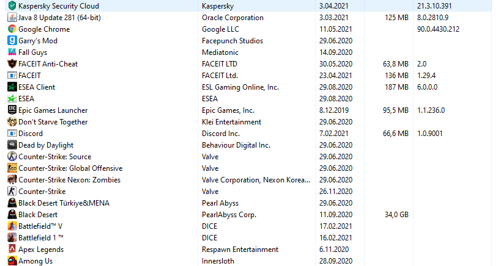Click the Apex Legends icon

[x=12, y=249]
